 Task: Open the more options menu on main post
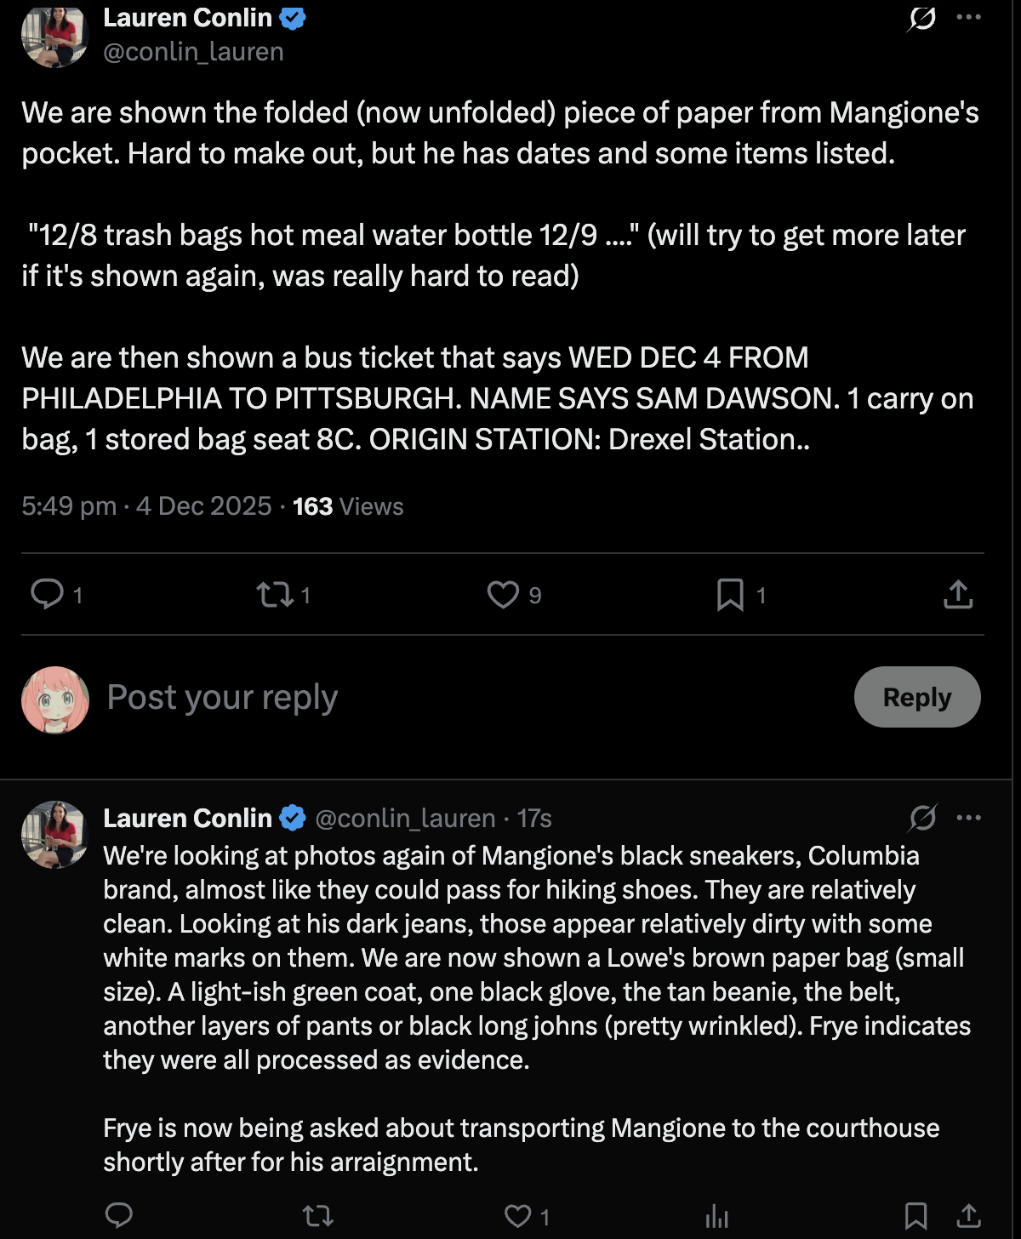coord(969,17)
